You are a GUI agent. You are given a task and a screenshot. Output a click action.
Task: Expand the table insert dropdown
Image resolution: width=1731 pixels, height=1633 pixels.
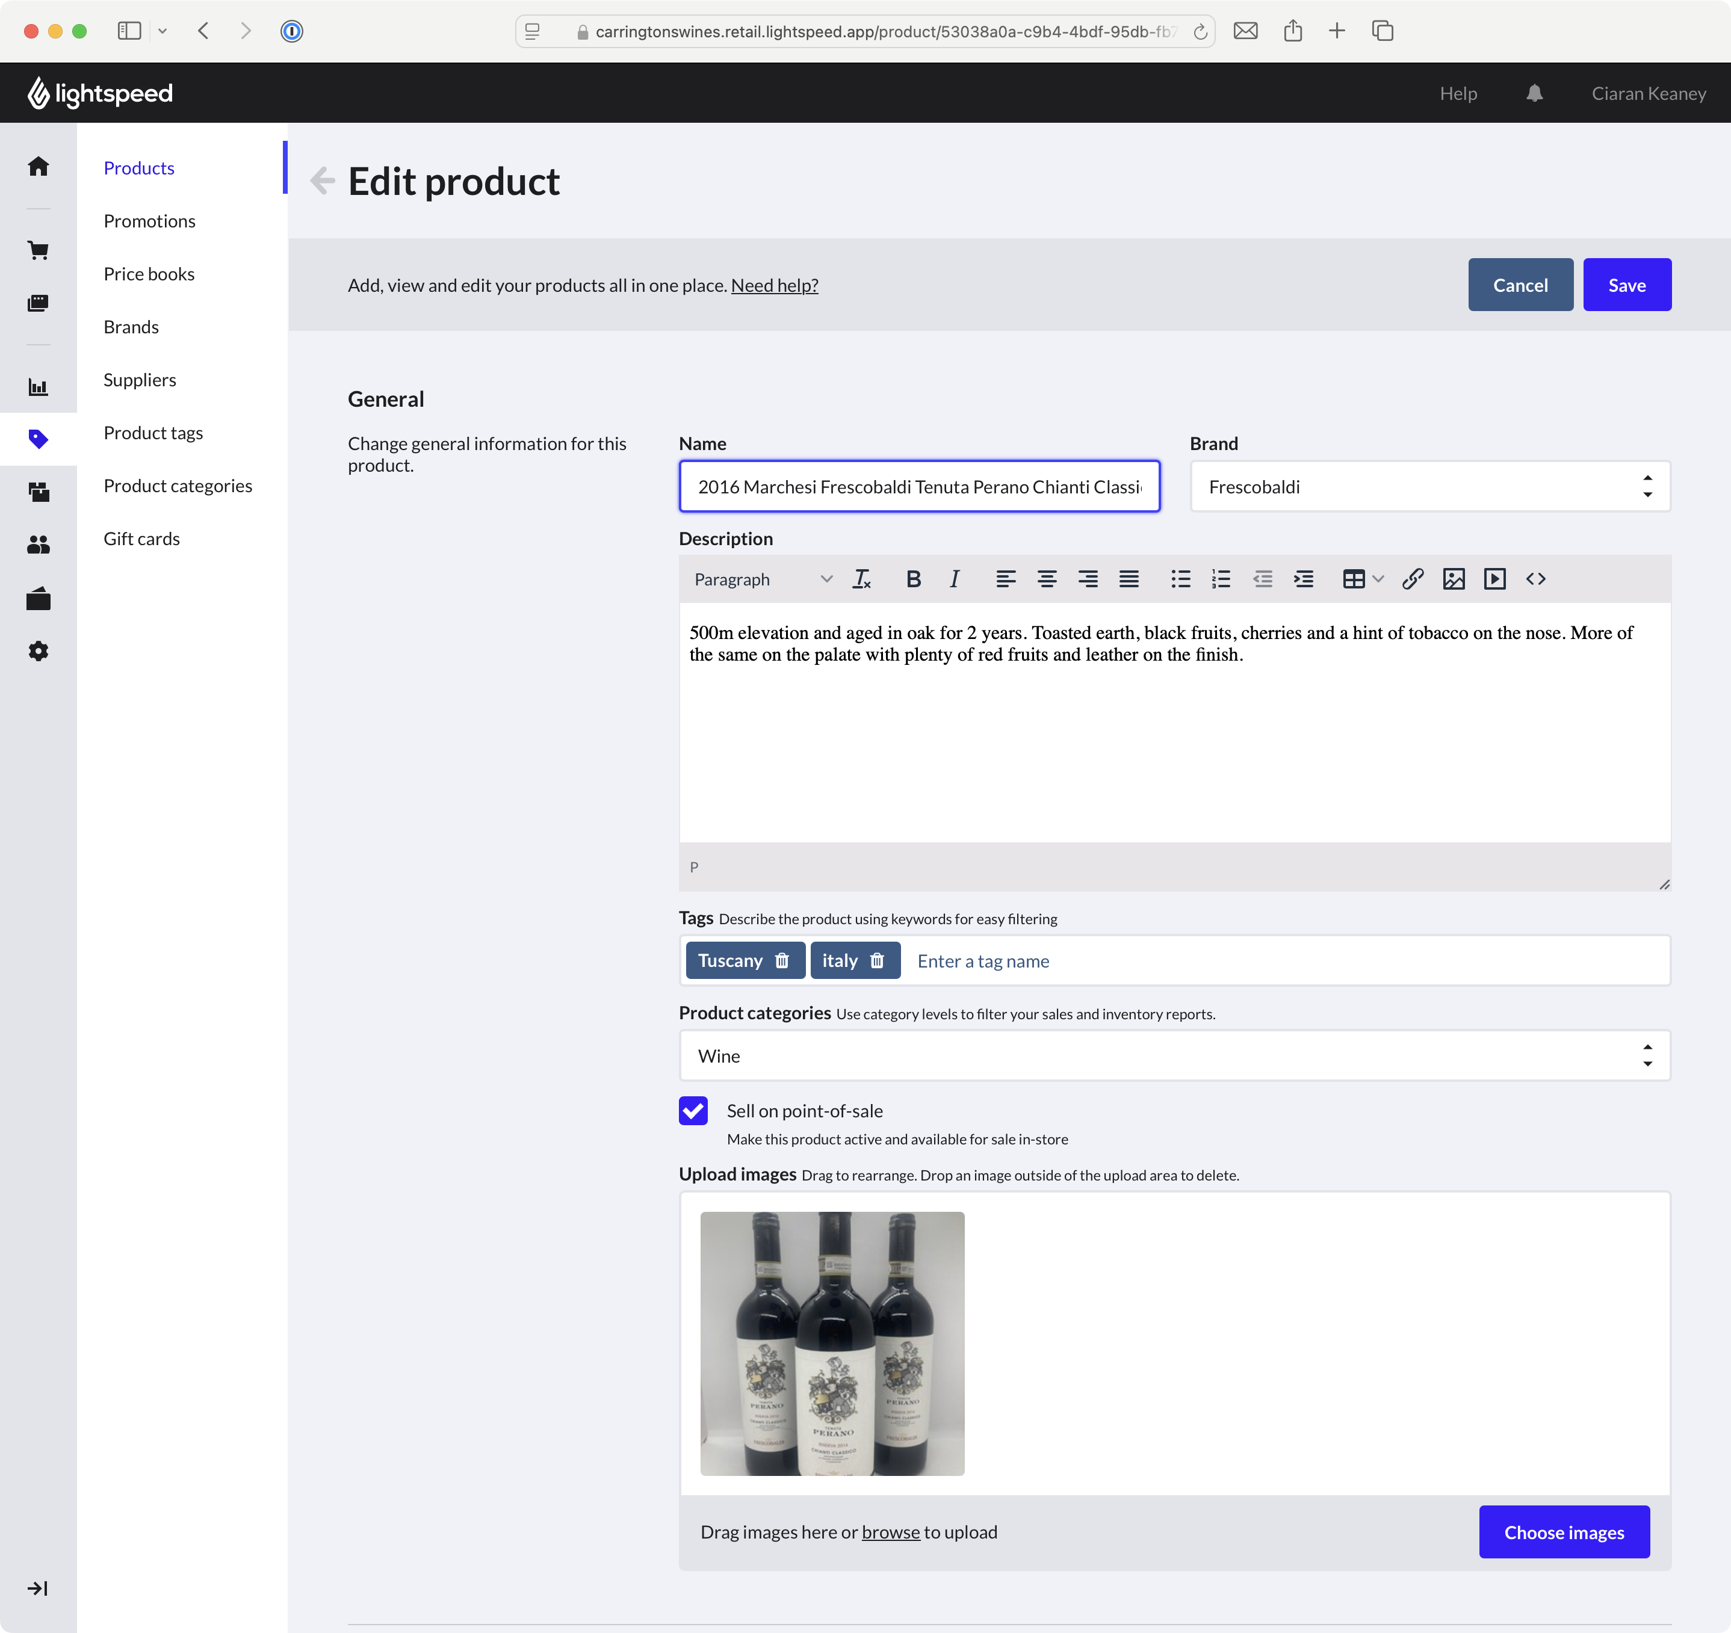point(1378,579)
